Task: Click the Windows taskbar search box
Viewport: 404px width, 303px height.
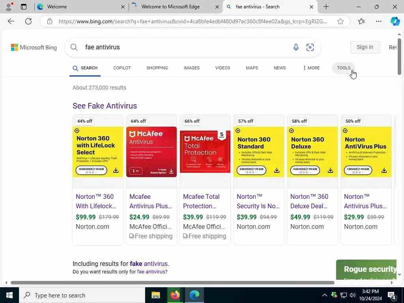Action: (x=82, y=295)
